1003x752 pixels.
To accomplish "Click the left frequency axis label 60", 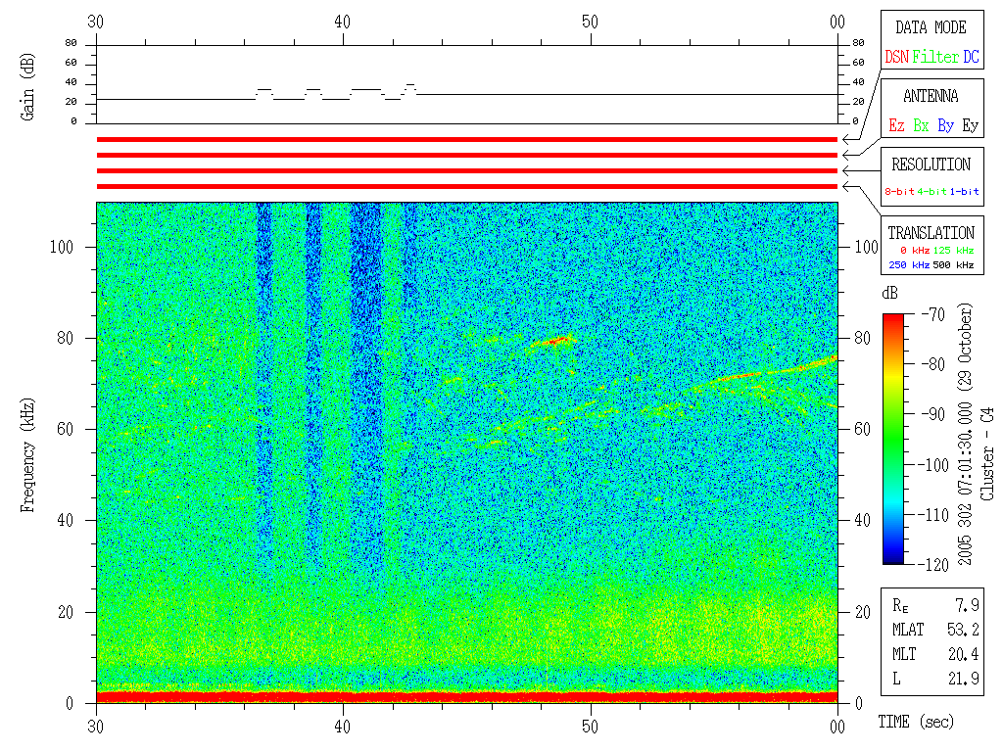I will point(66,429).
